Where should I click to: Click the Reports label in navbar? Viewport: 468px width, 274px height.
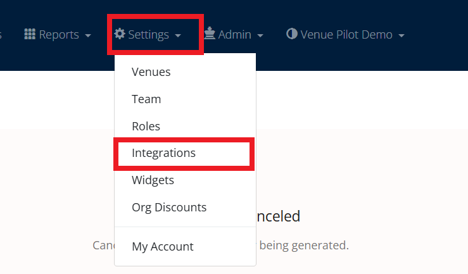click(59, 35)
